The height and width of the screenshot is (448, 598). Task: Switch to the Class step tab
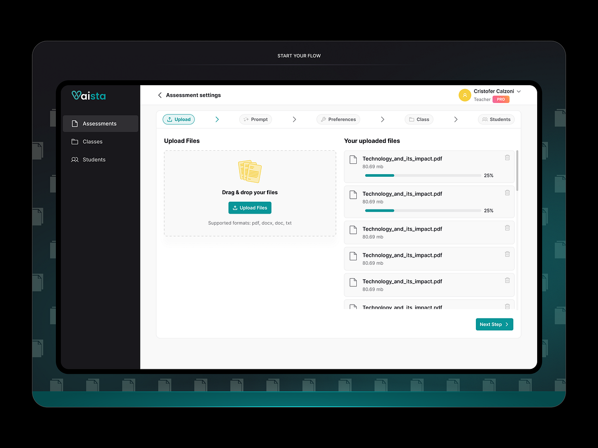(x=419, y=119)
